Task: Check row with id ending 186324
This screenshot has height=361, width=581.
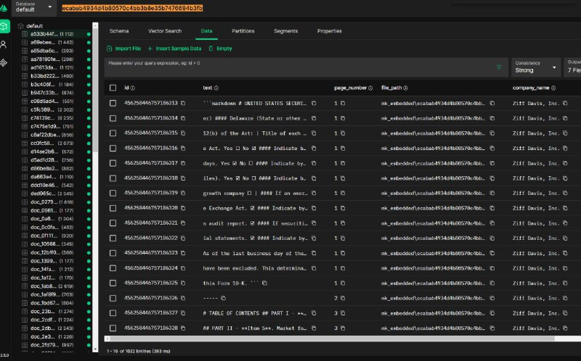Action: click(113, 268)
